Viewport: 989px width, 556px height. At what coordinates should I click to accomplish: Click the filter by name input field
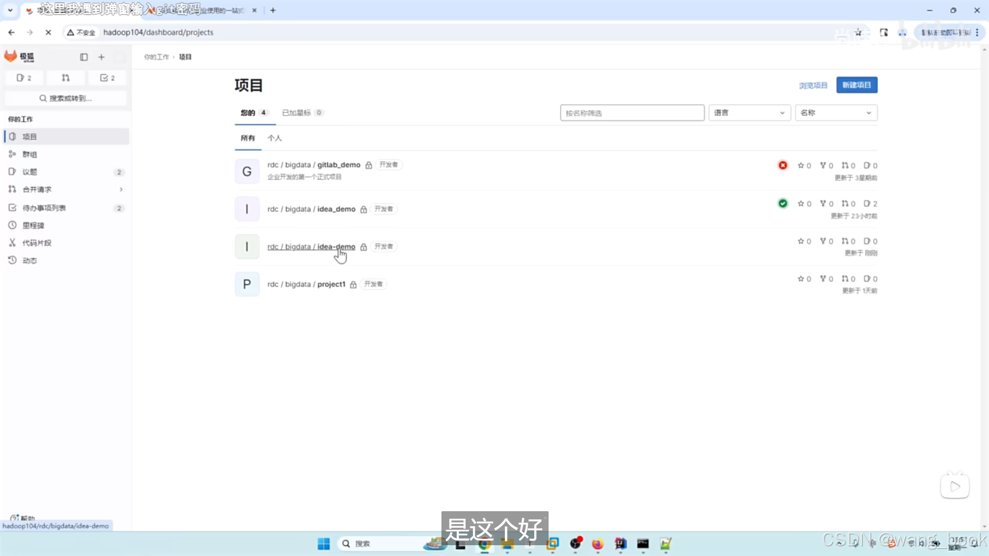[x=632, y=113]
